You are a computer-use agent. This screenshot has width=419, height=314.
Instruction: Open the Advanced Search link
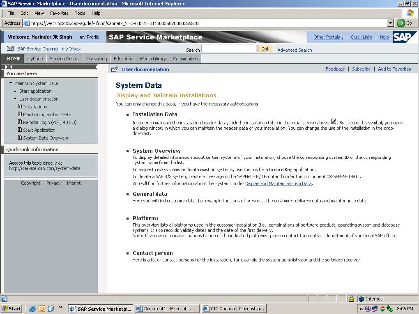tap(295, 50)
